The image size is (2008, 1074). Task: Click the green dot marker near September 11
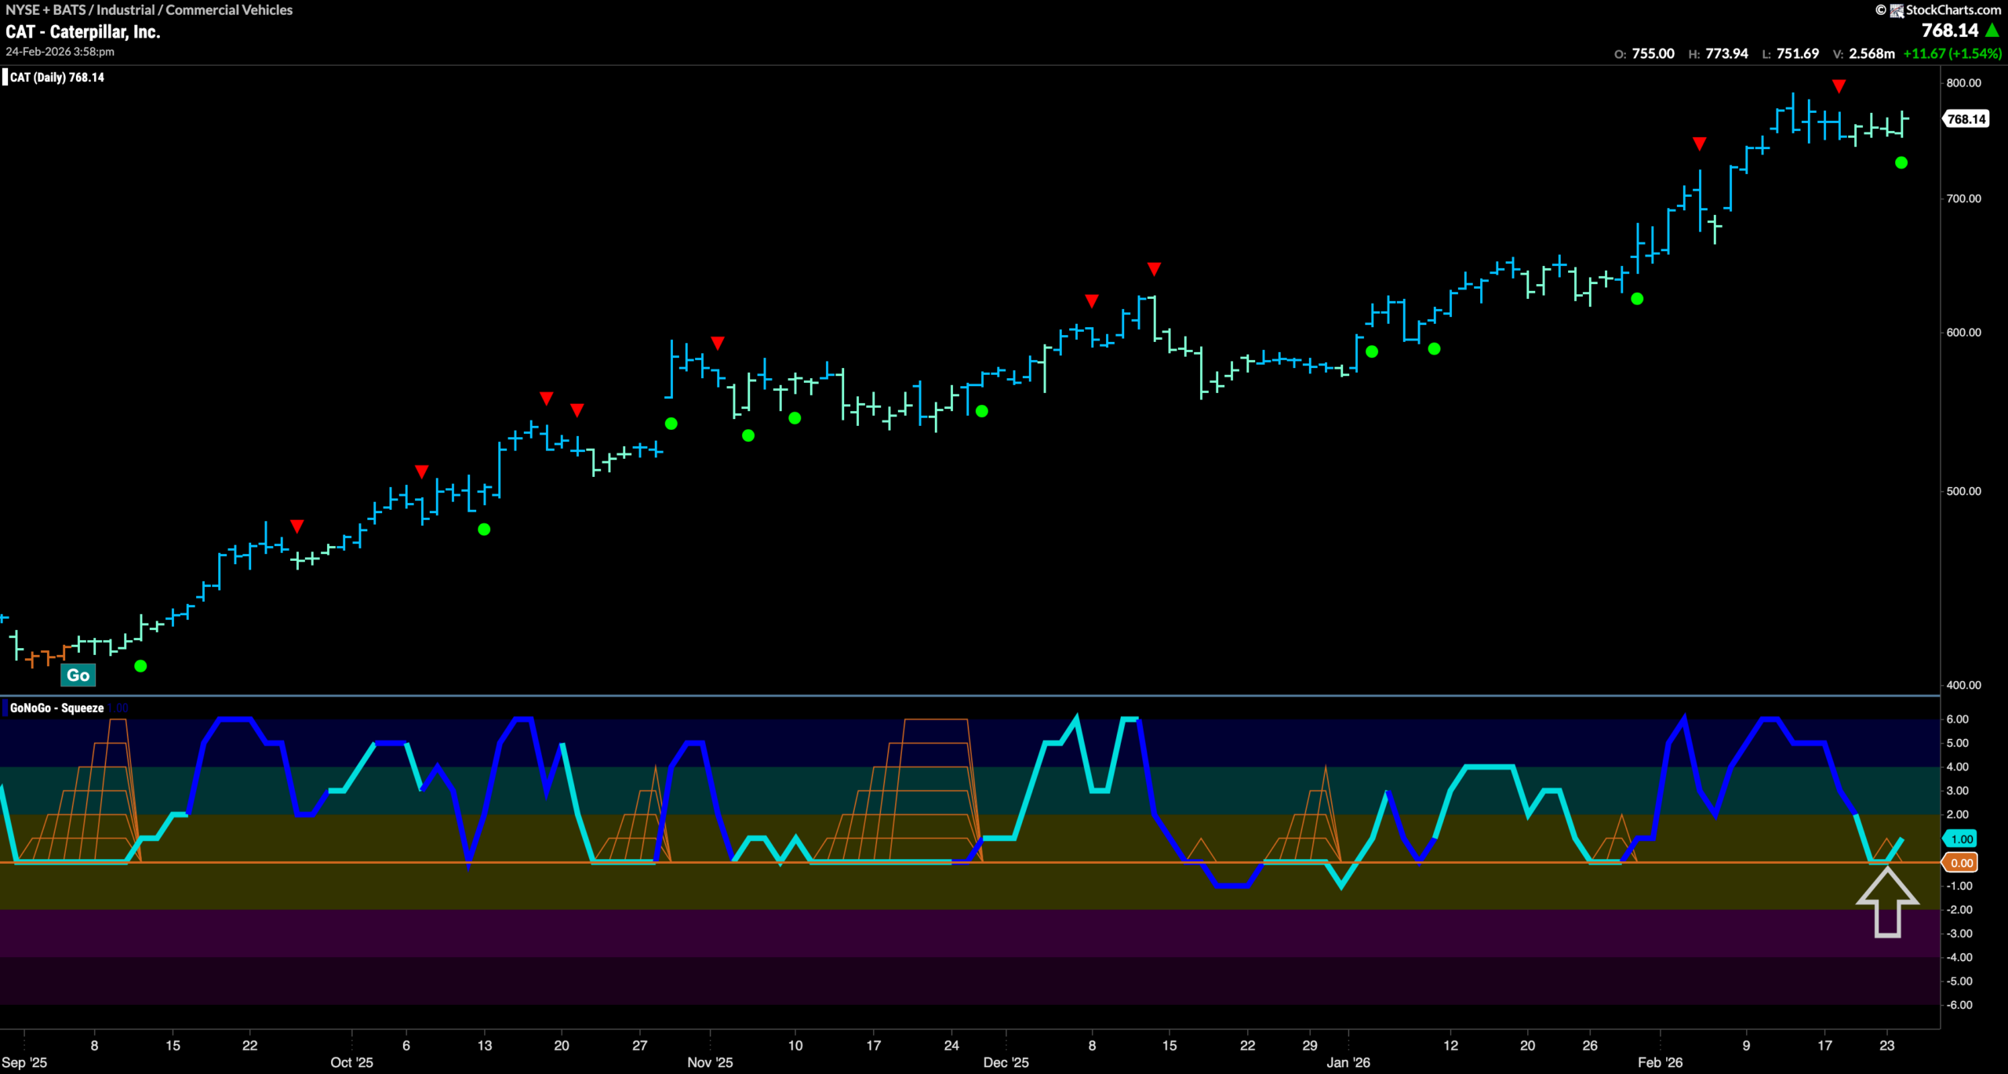click(140, 666)
